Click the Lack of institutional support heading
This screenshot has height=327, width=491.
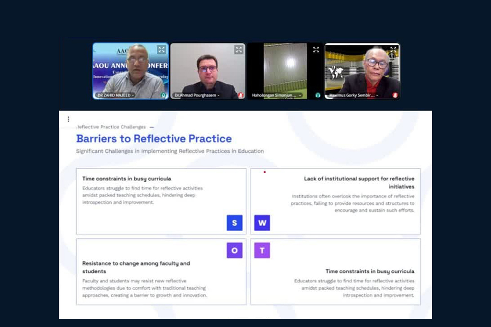click(x=359, y=183)
